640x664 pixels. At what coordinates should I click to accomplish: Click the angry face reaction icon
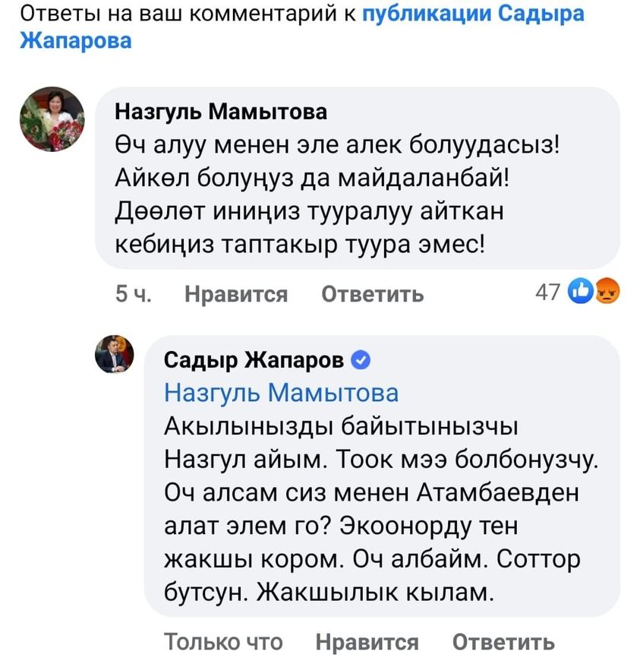pos(608,291)
